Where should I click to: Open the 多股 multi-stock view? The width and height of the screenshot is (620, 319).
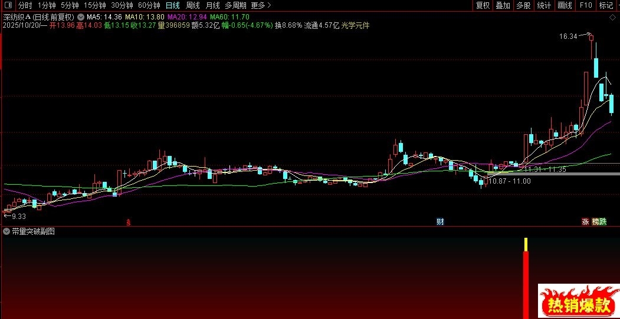[523, 5]
